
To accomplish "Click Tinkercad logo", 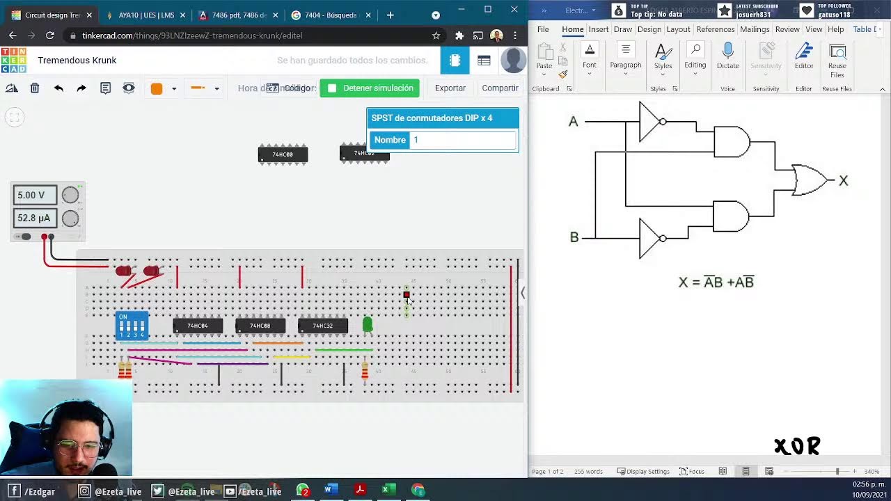I will tap(13, 61).
